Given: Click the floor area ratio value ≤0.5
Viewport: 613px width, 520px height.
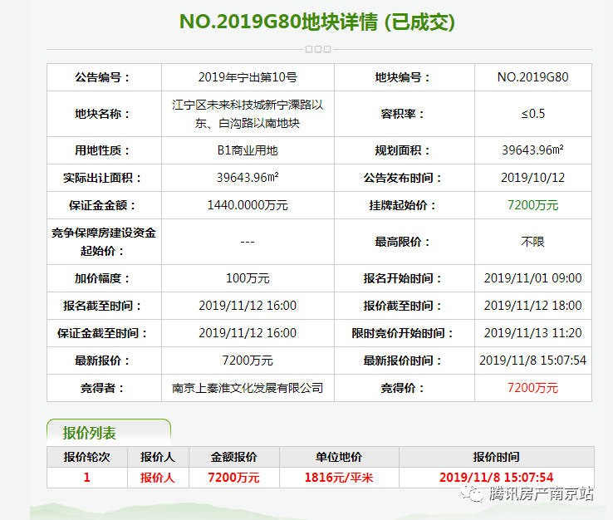Looking at the screenshot, I should click(533, 114).
